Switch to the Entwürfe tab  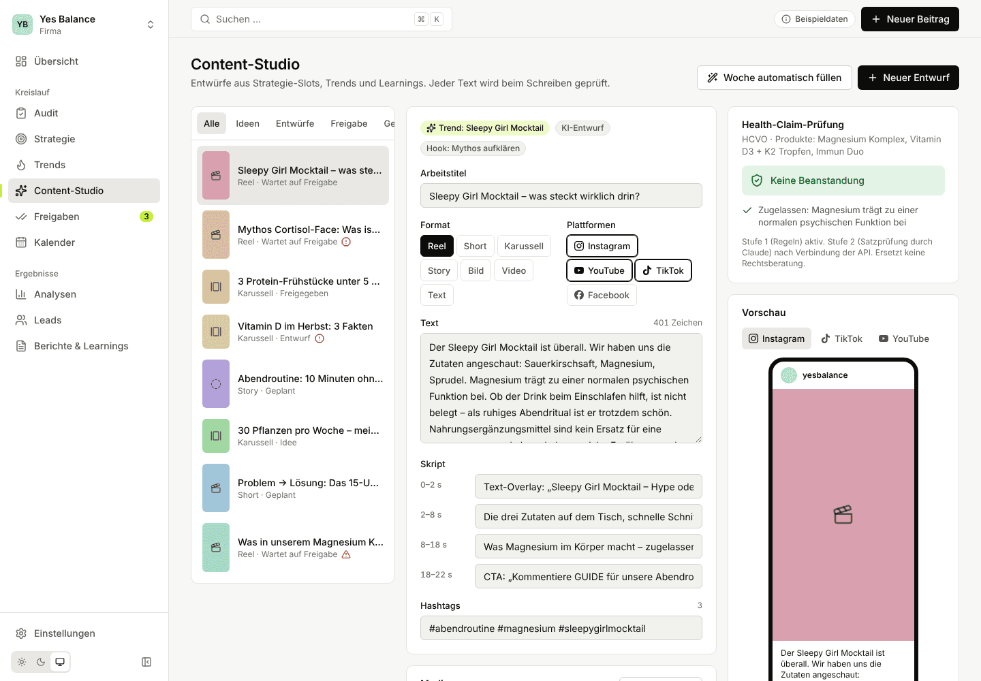coord(295,123)
